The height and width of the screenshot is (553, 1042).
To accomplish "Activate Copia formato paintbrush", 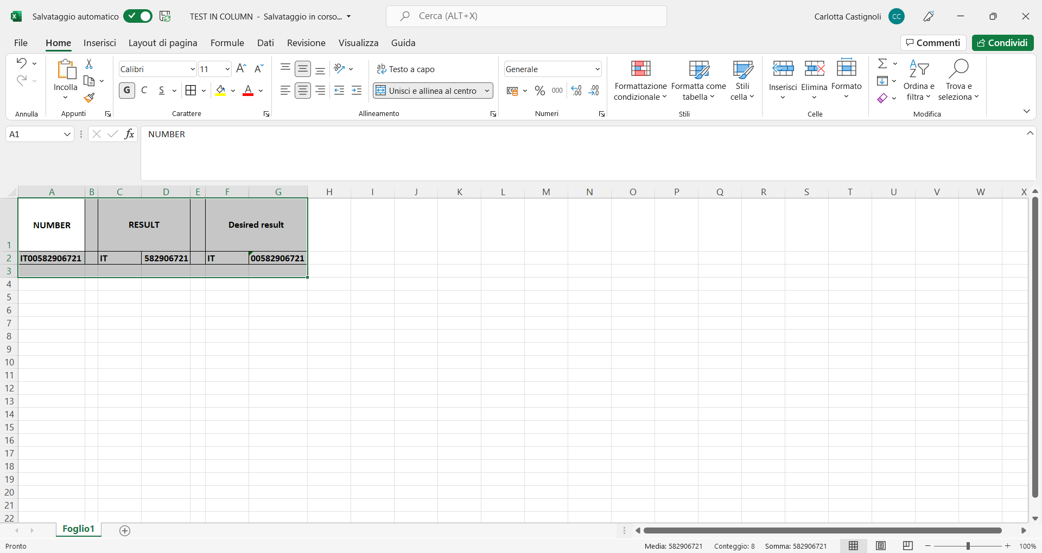I will 90,98.
